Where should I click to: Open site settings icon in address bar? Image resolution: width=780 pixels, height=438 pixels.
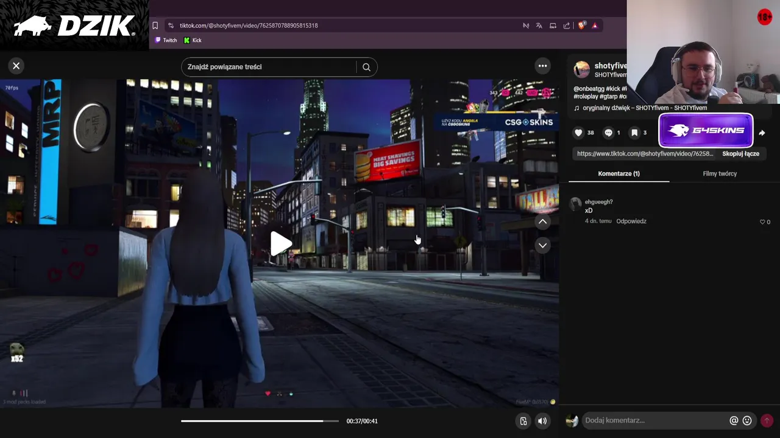point(171,26)
